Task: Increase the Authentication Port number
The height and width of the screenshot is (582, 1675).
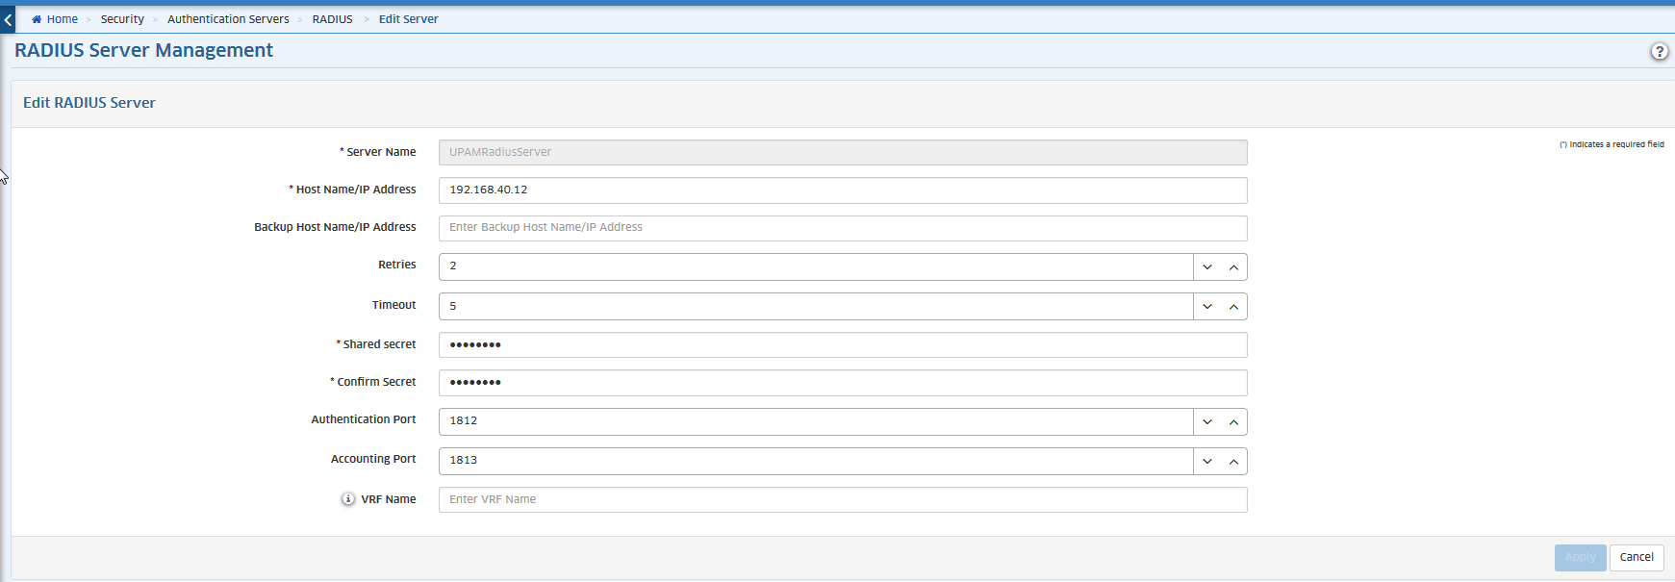Action: coord(1233,422)
